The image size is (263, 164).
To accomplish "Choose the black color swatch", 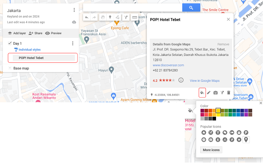I will [x=214, y=119].
